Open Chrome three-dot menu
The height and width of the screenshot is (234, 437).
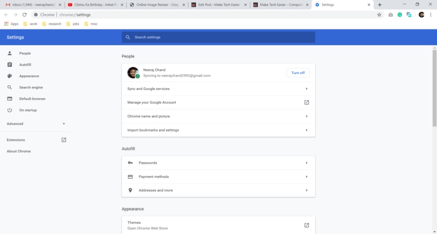pos(430,15)
